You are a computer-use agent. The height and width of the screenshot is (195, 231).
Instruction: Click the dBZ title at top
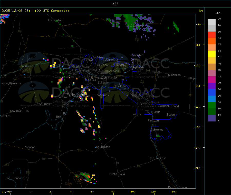point(115,4)
